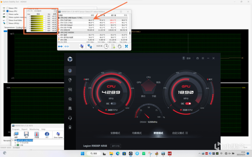Expand the 中央处理器 tree node
The image size is (252, 157).
(15, 142)
